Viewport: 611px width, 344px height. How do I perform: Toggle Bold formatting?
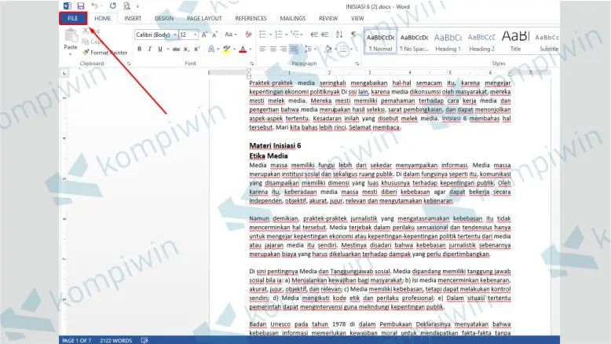click(x=139, y=49)
